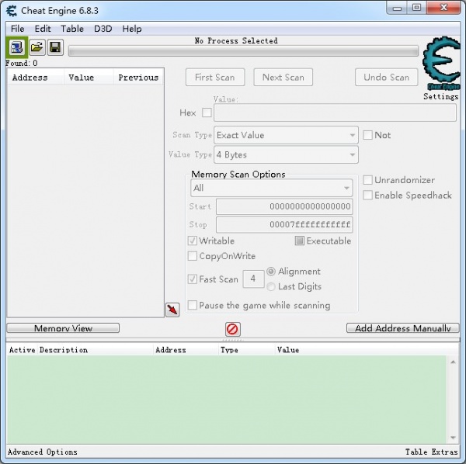This screenshot has width=466, height=464.
Task: Open Advanced Options
Action: coord(43,452)
